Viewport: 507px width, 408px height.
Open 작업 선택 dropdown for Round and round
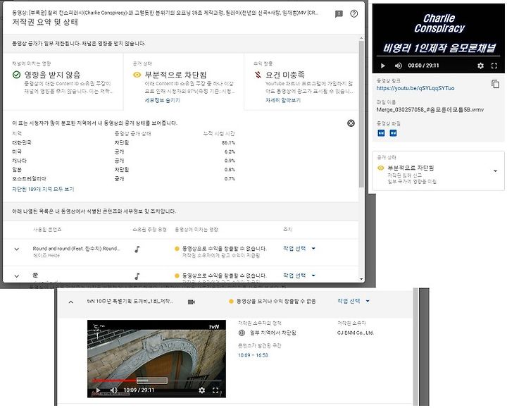click(299, 249)
